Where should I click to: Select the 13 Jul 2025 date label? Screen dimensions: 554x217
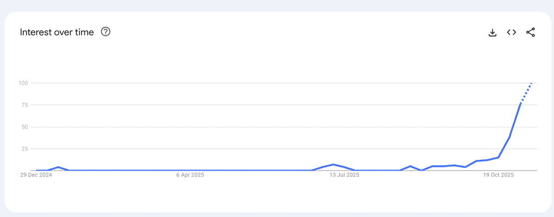(345, 175)
